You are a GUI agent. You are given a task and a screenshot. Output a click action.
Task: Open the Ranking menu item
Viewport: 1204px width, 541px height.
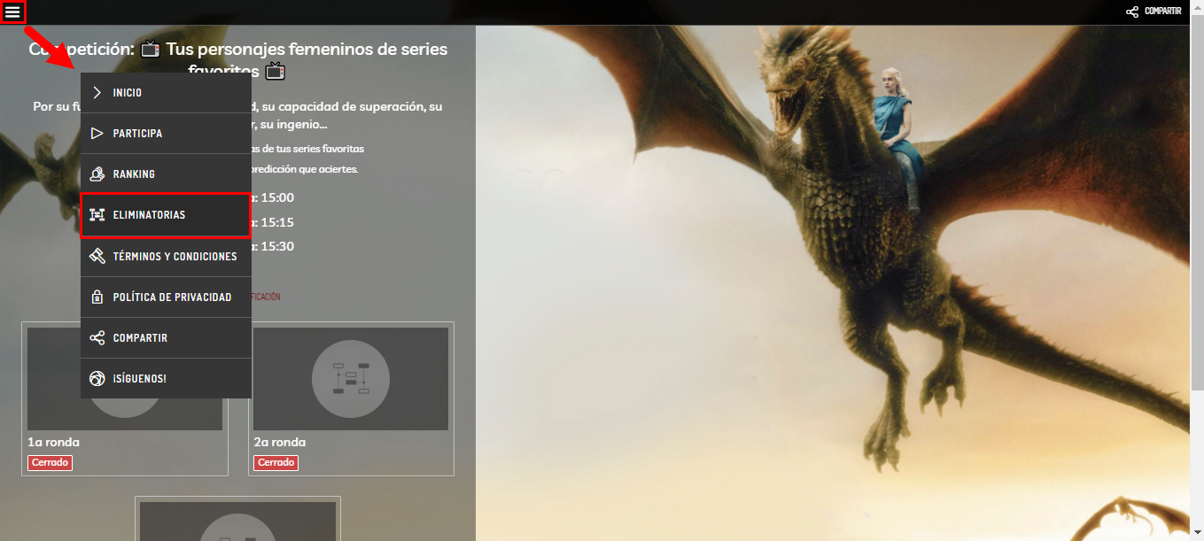click(166, 174)
